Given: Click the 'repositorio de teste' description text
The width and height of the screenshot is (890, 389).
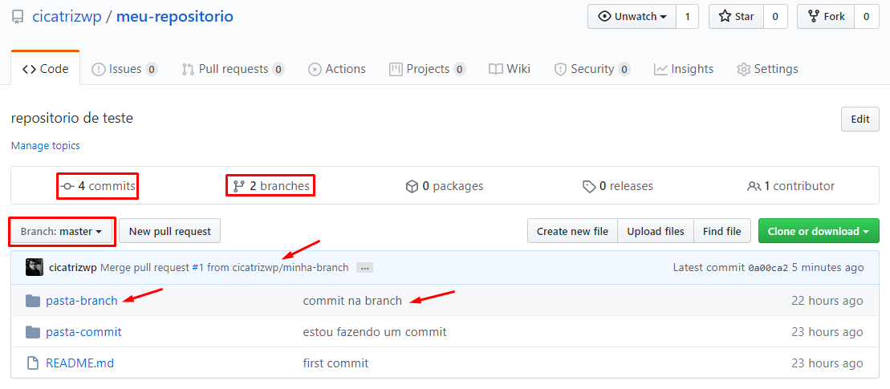Looking at the screenshot, I should coord(72,119).
